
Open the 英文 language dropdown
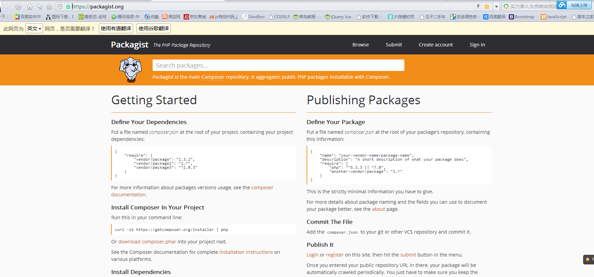click(x=34, y=29)
